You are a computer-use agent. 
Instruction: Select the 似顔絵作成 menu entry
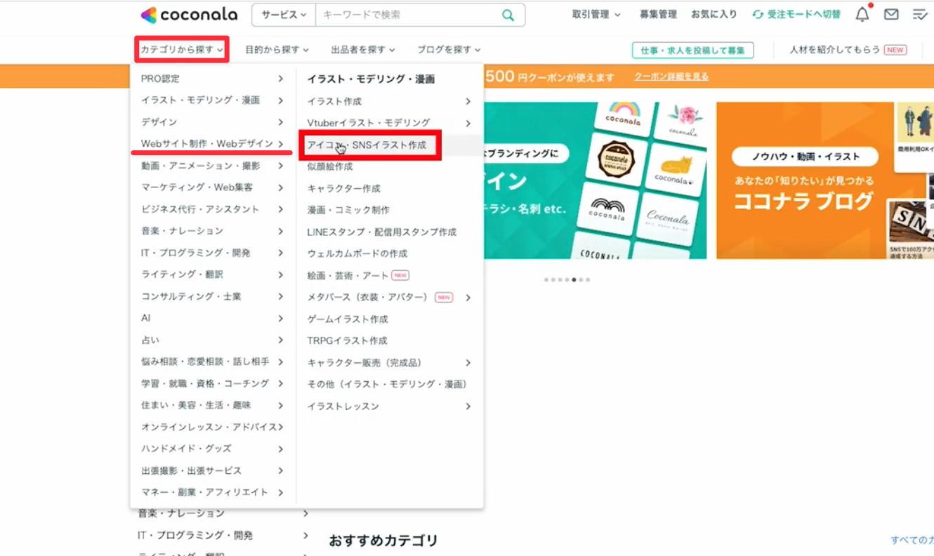point(330,166)
